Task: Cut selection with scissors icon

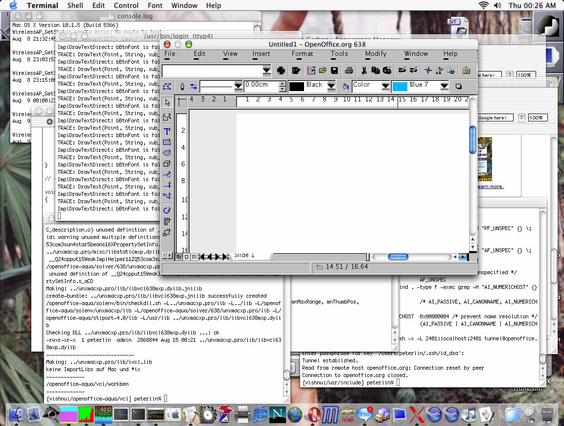Action: point(364,71)
